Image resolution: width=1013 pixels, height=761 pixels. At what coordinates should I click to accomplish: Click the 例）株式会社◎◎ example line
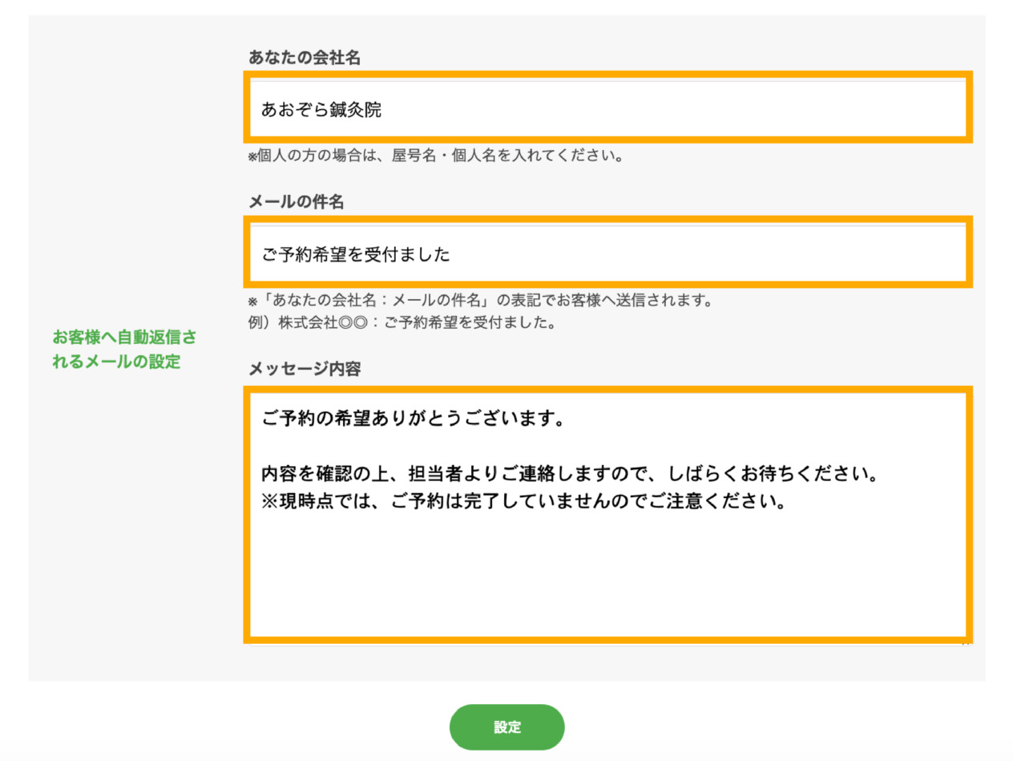point(402,323)
